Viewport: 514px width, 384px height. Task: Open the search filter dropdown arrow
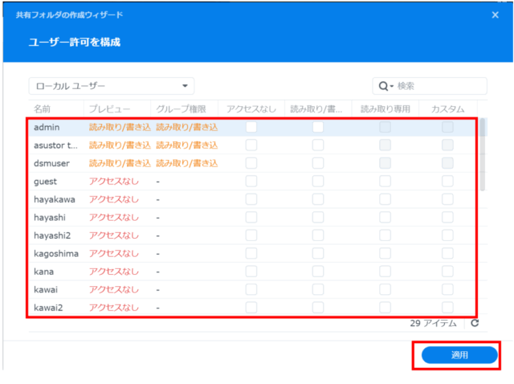click(392, 86)
